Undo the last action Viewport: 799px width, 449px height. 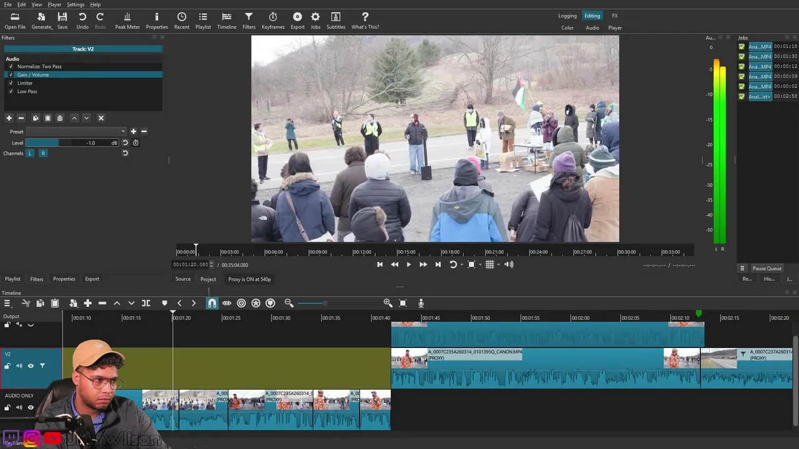(x=82, y=21)
